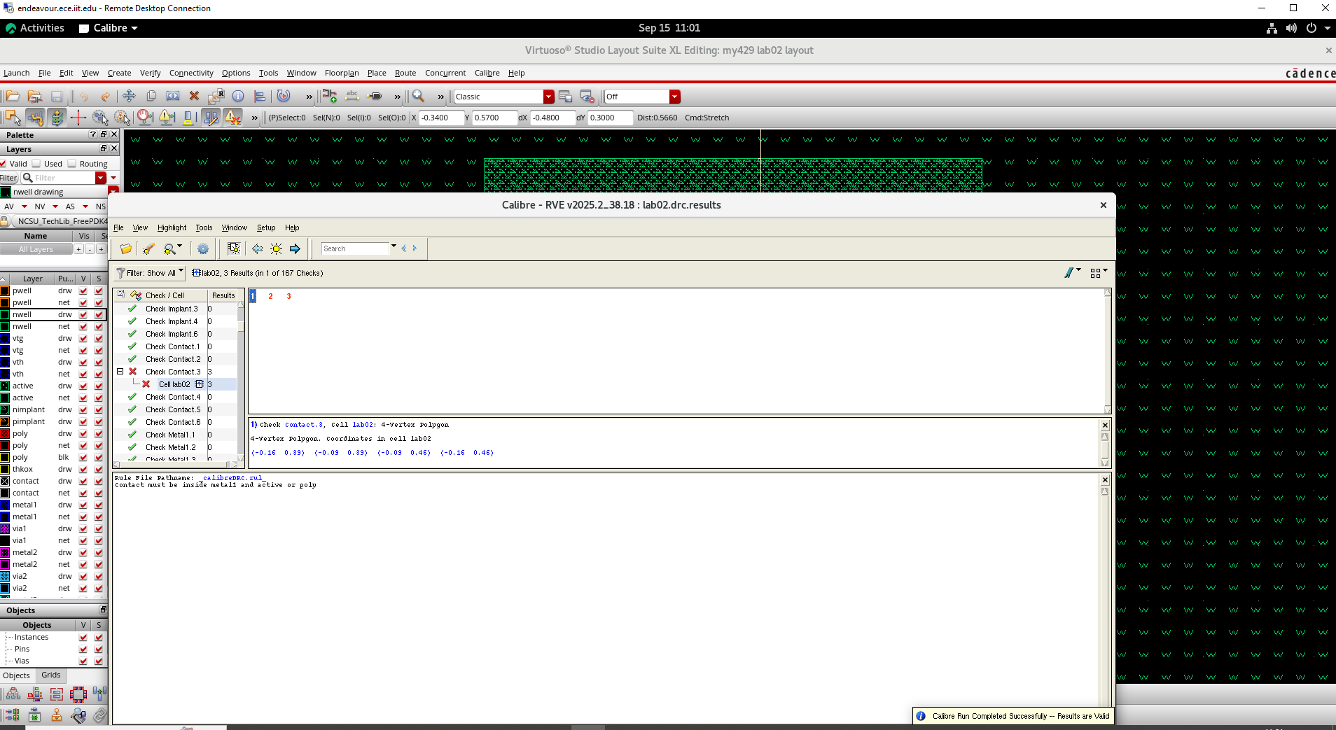Click the All Layers button
This screenshot has width=1336, height=730.
[x=36, y=249]
